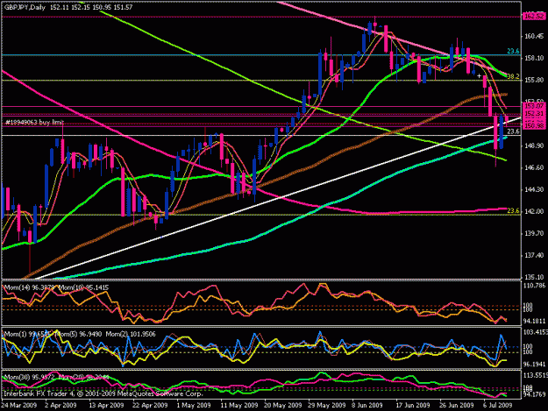Image resolution: width=548 pixels, height=411 pixels.
Task: Click the pink 162.52 price tag
Action: click(534, 16)
